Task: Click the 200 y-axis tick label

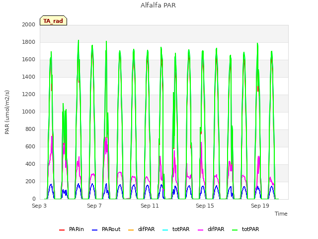Action: click(x=30, y=181)
